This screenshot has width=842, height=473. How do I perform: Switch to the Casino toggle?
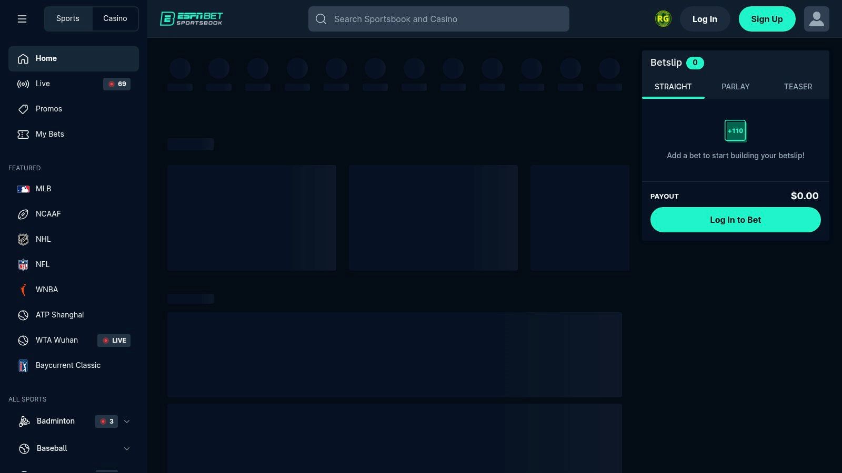(115, 18)
